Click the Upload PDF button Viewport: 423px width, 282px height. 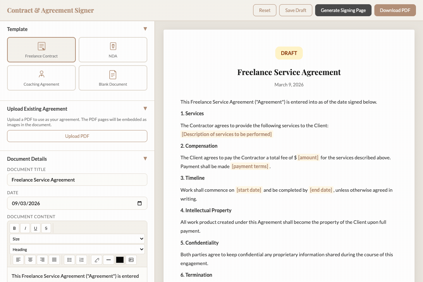[x=77, y=136]
